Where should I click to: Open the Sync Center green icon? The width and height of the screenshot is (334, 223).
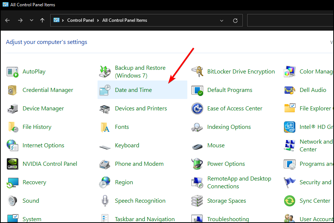coord(290,201)
